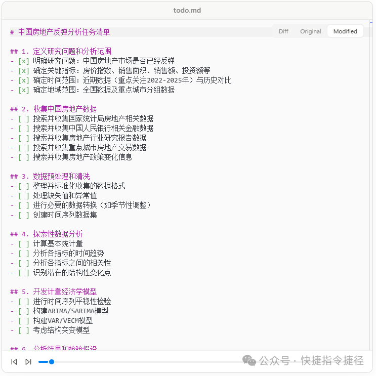Click the checked box before 明确研究问题
Screen dimensions: 376x376
(x=23, y=61)
